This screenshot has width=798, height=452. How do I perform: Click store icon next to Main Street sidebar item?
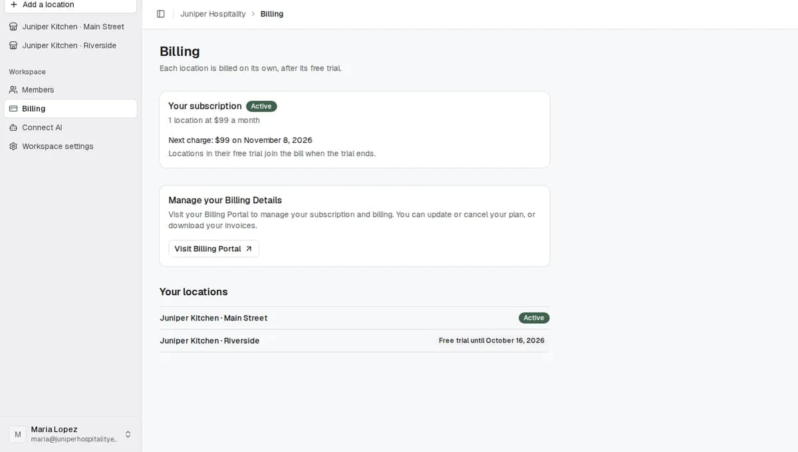coord(13,27)
